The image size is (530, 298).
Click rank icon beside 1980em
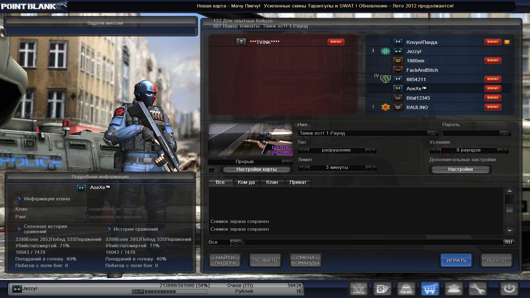click(398, 60)
